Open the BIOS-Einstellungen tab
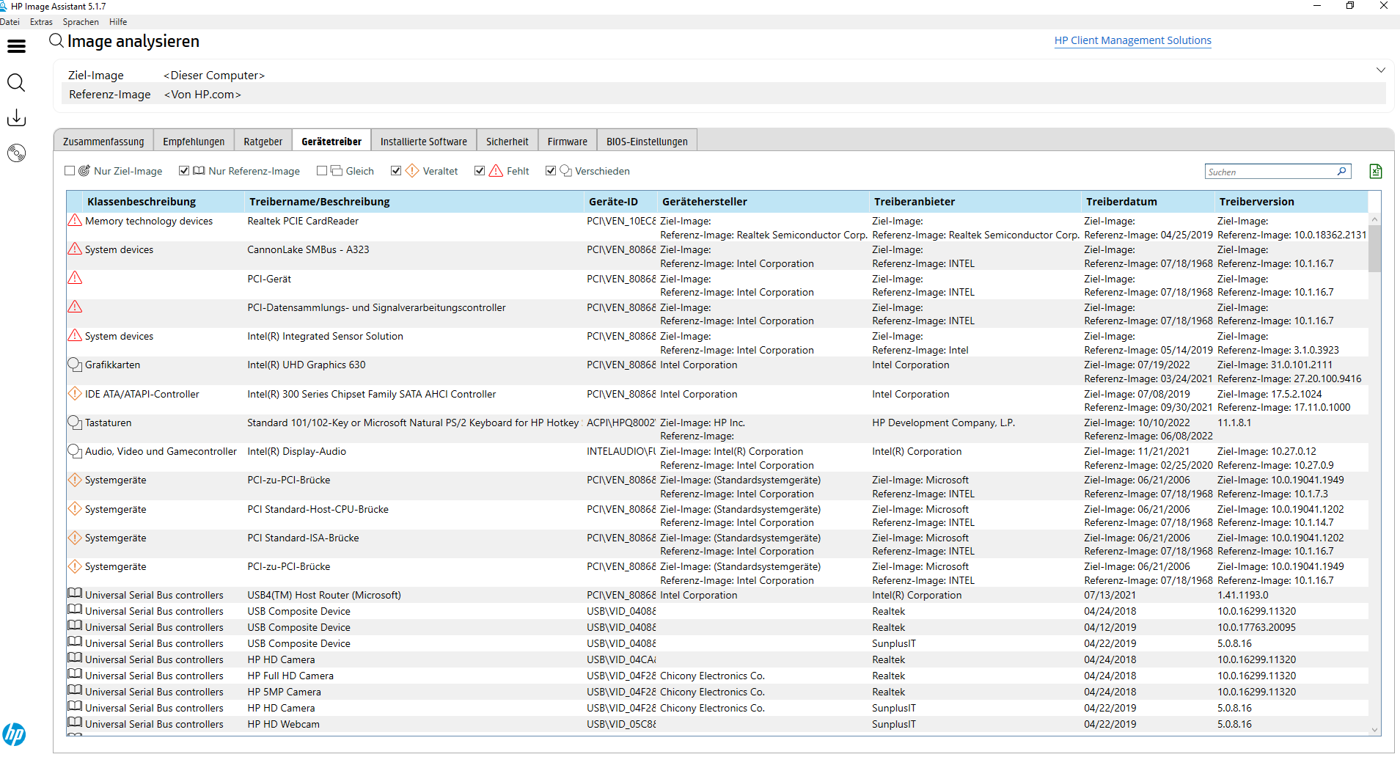The height and width of the screenshot is (757, 1400). [x=647, y=141]
